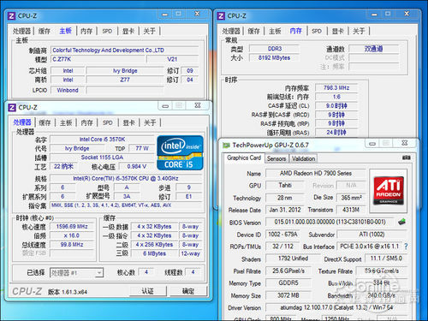Click the Intel Core i5 logo badge

[x=180, y=153]
